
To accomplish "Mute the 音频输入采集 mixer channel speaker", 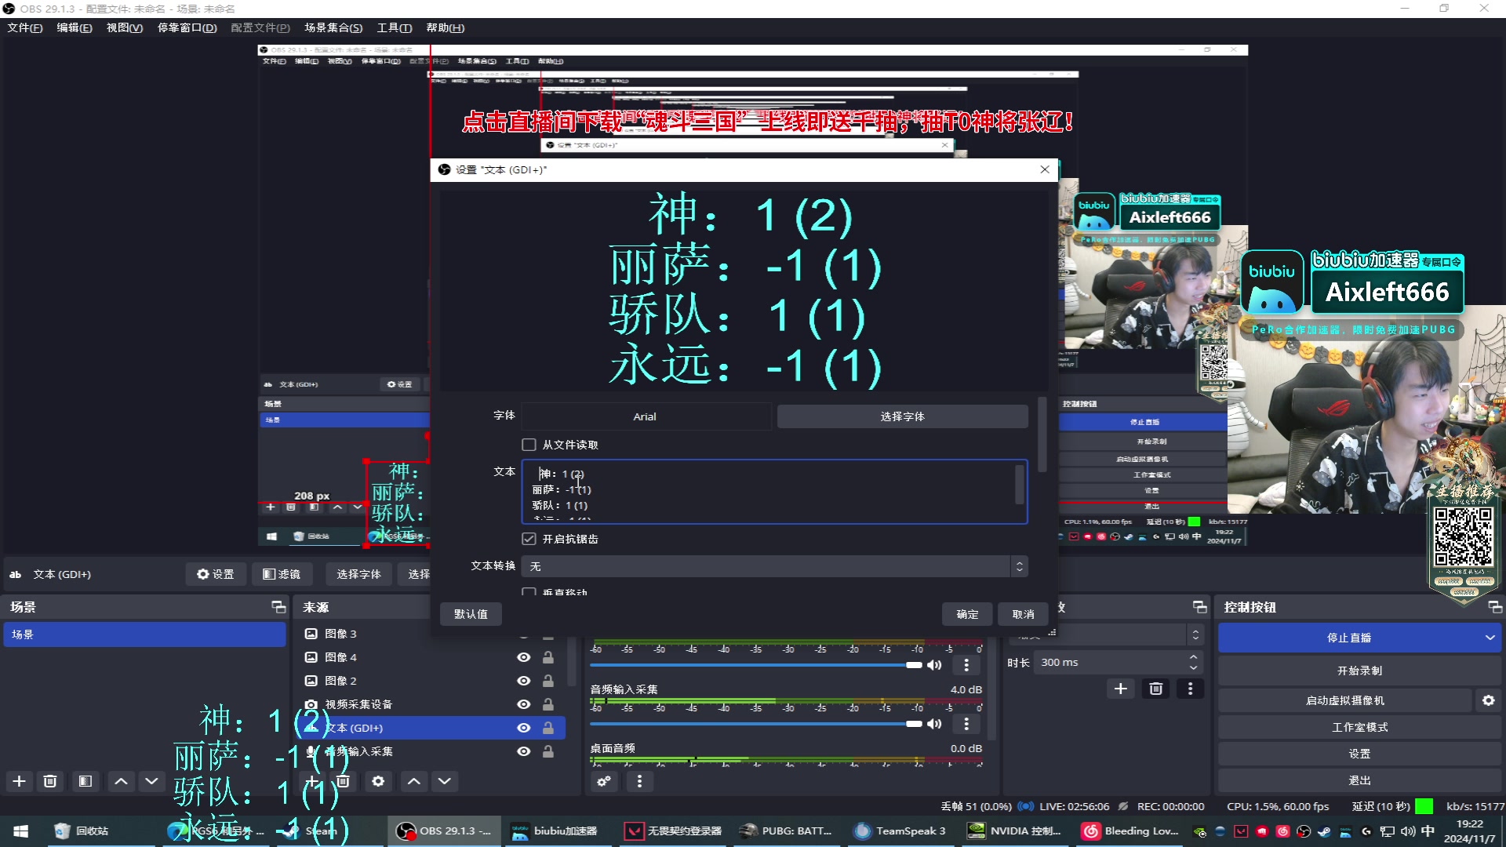I will click(934, 724).
